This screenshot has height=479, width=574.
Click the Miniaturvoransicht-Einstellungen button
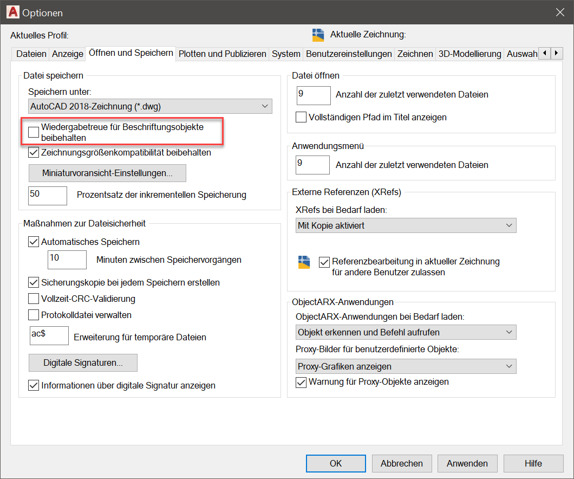(x=107, y=173)
